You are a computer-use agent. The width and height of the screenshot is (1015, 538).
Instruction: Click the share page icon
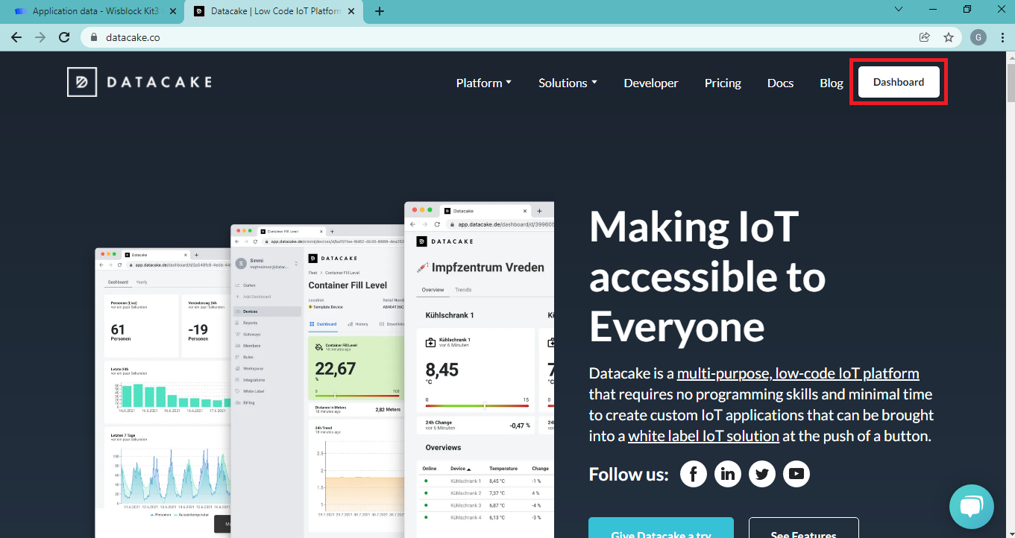pos(925,37)
